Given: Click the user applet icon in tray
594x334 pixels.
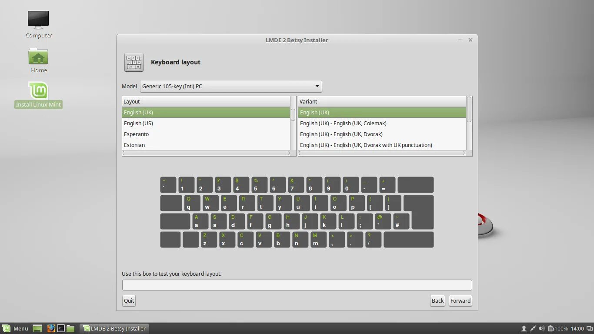Looking at the screenshot, I should point(524,328).
